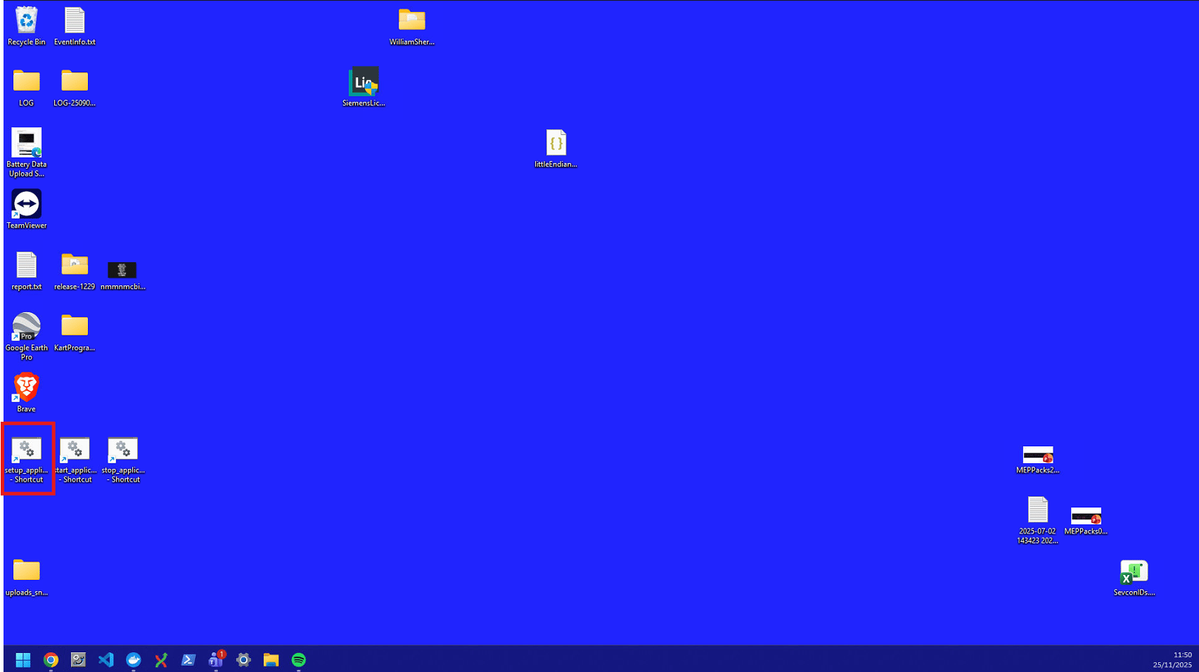This screenshot has height=672, width=1199.
Task: Open Docker Desktop from the taskbar
Action: 134,660
